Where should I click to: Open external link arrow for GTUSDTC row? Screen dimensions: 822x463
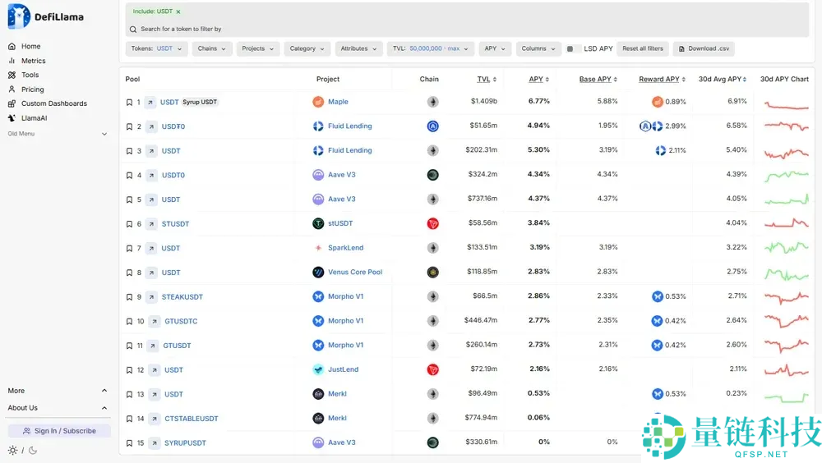(155, 321)
